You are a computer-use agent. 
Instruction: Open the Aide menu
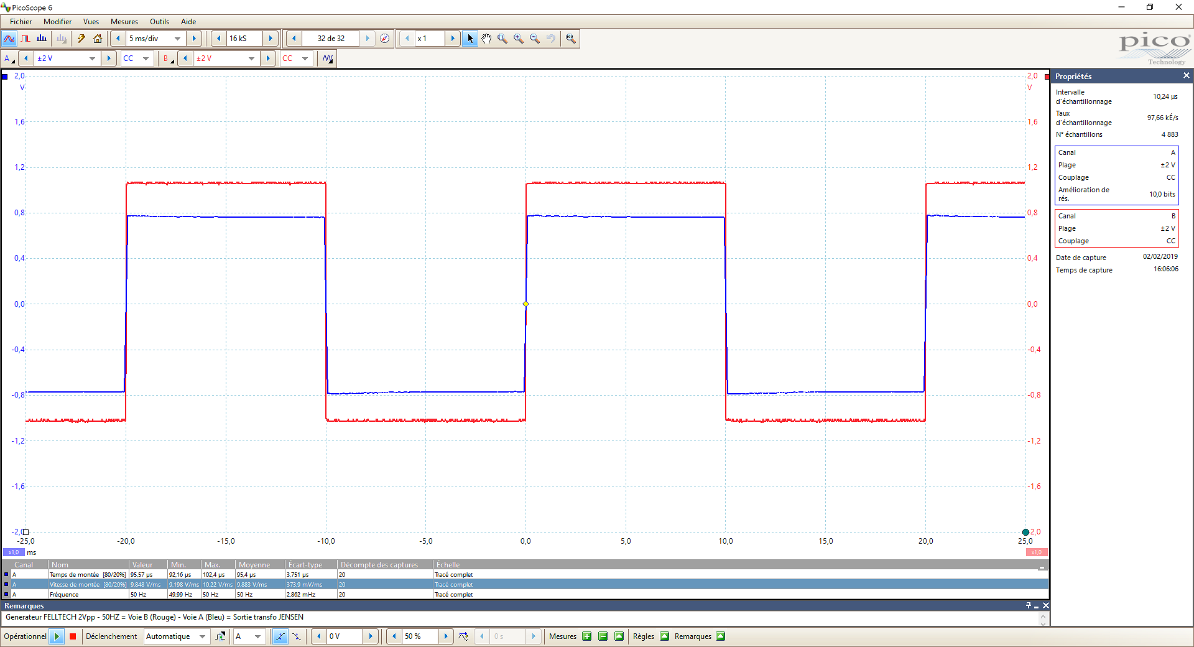(188, 22)
